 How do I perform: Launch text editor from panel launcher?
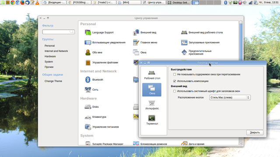point(32,3)
